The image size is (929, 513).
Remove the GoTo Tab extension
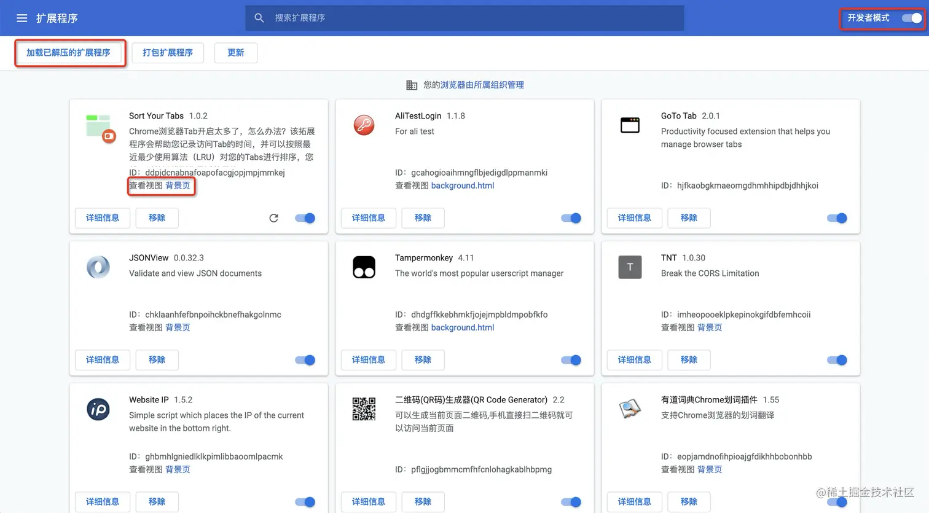(689, 218)
